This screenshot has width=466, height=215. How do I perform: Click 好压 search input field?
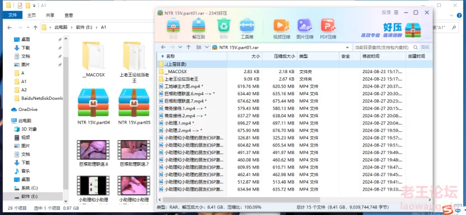tap(383, 47)
